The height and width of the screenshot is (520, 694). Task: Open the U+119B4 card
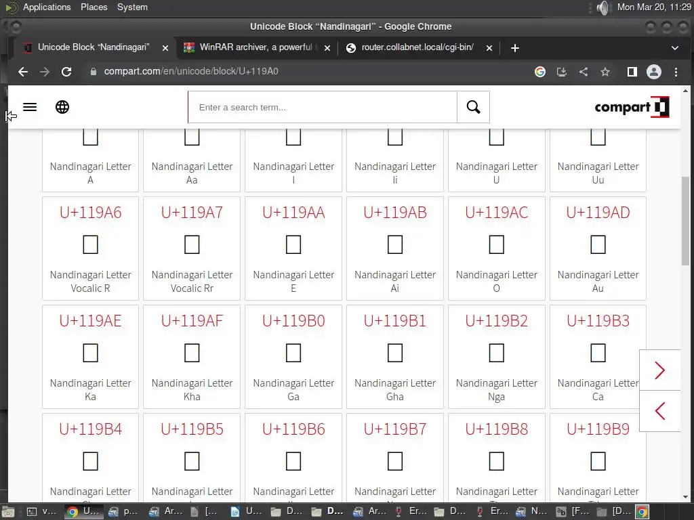pos(90,458)
